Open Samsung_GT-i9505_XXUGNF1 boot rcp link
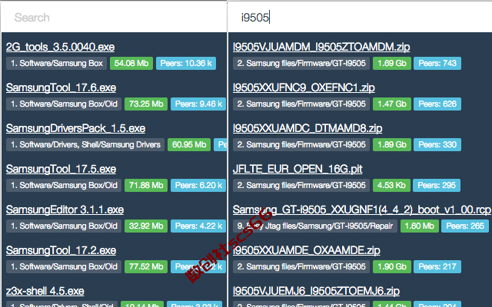492x307 pixels. [362, 210]
